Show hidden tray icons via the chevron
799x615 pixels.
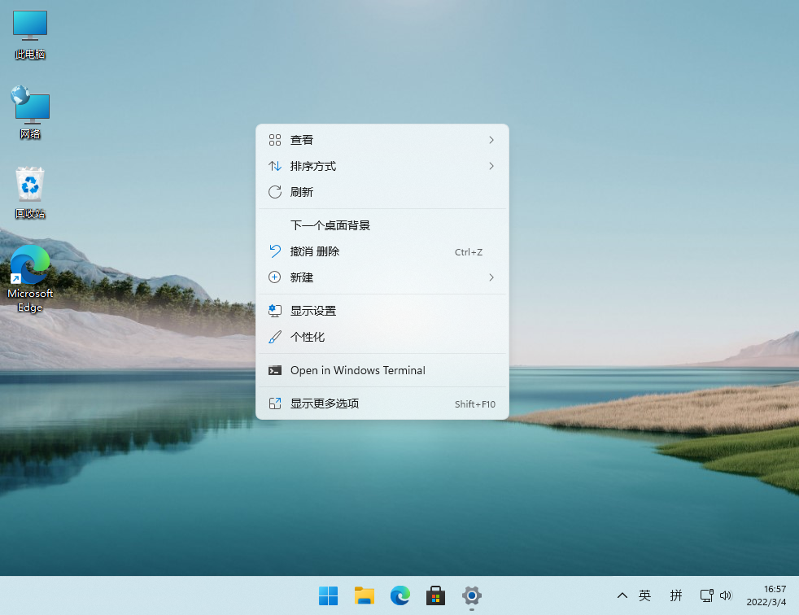pyautogui.click(x=622, y=595)
